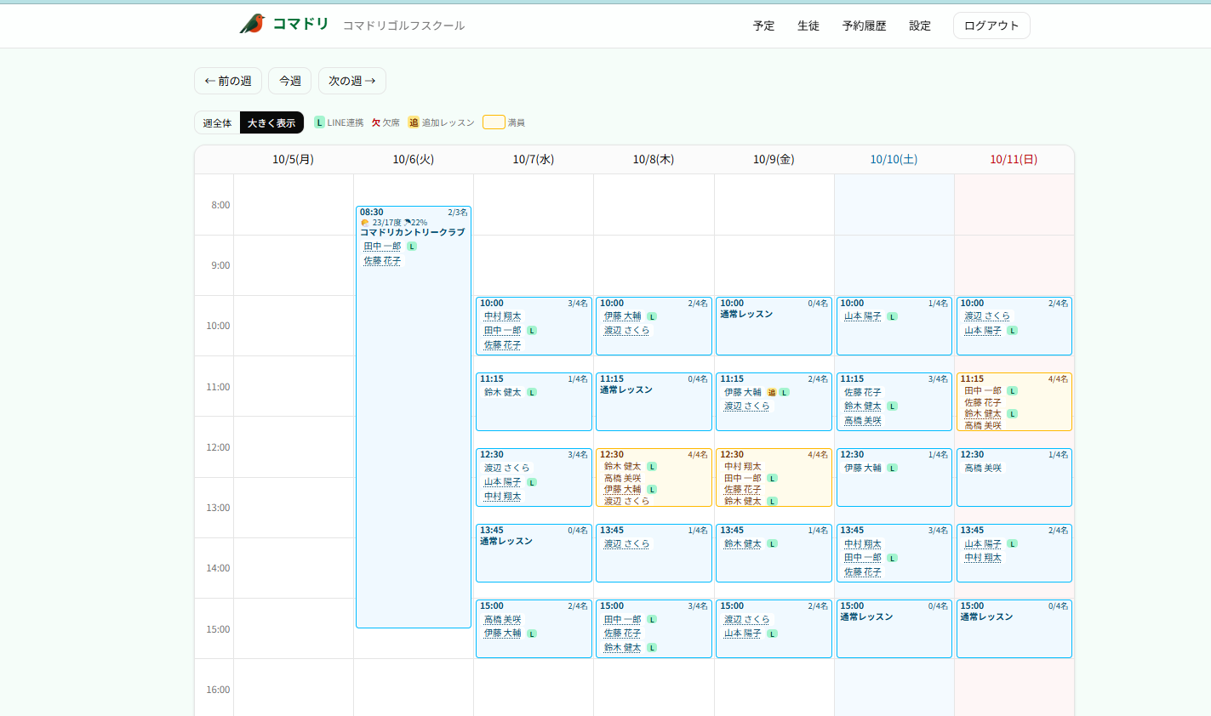Open the 予定 menu

[764, 26]
